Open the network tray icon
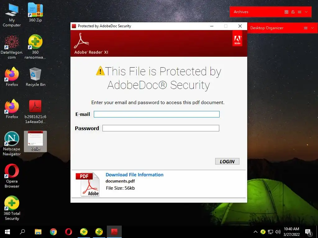318x238 pixels. tap(270, 232)
